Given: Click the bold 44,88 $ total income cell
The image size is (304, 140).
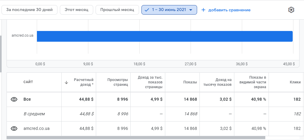Looking at the screenshot, I should pos(86,99).
